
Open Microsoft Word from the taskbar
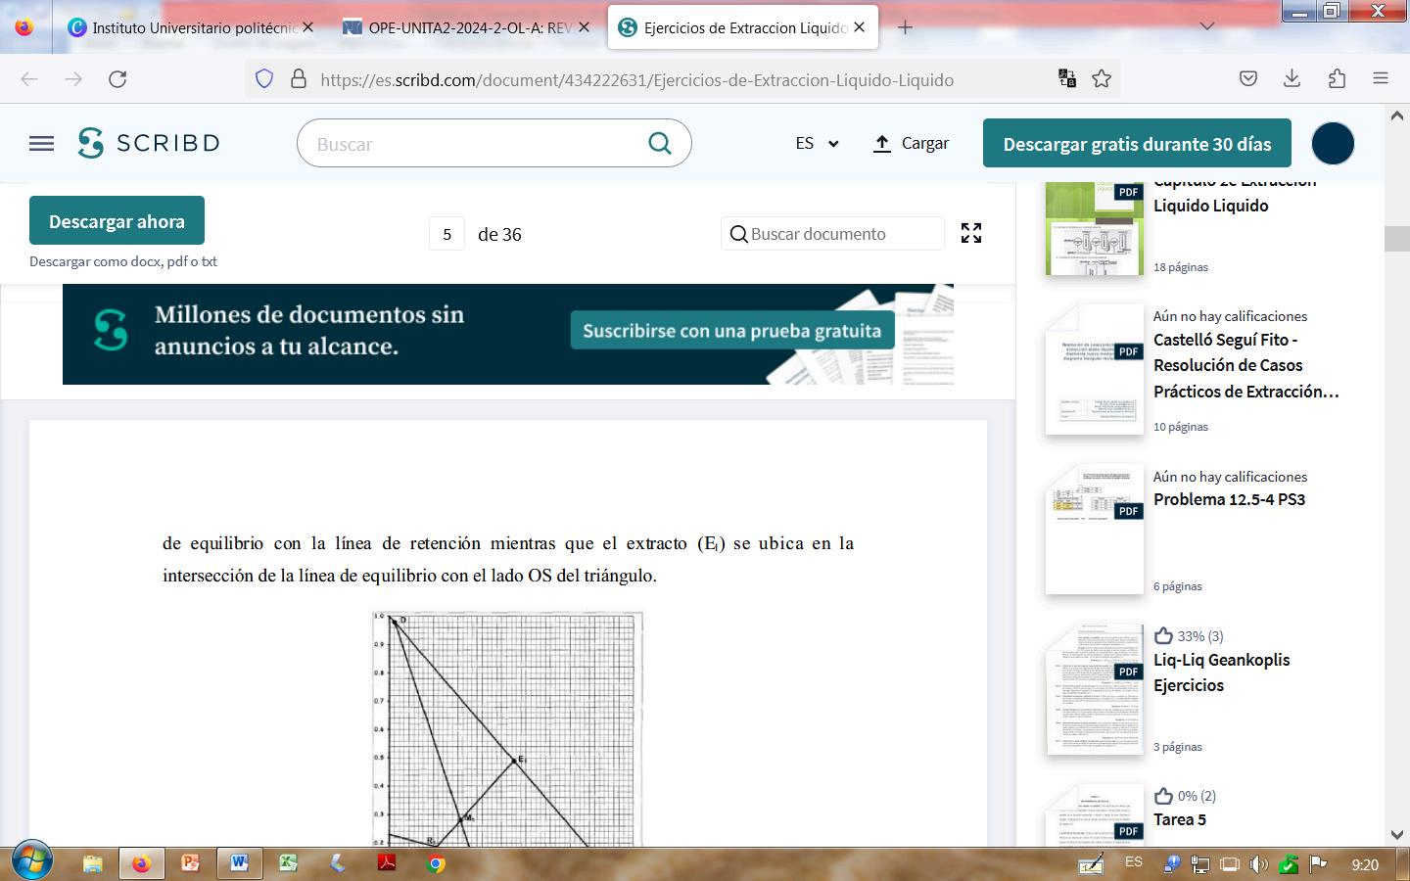[240, 863]
